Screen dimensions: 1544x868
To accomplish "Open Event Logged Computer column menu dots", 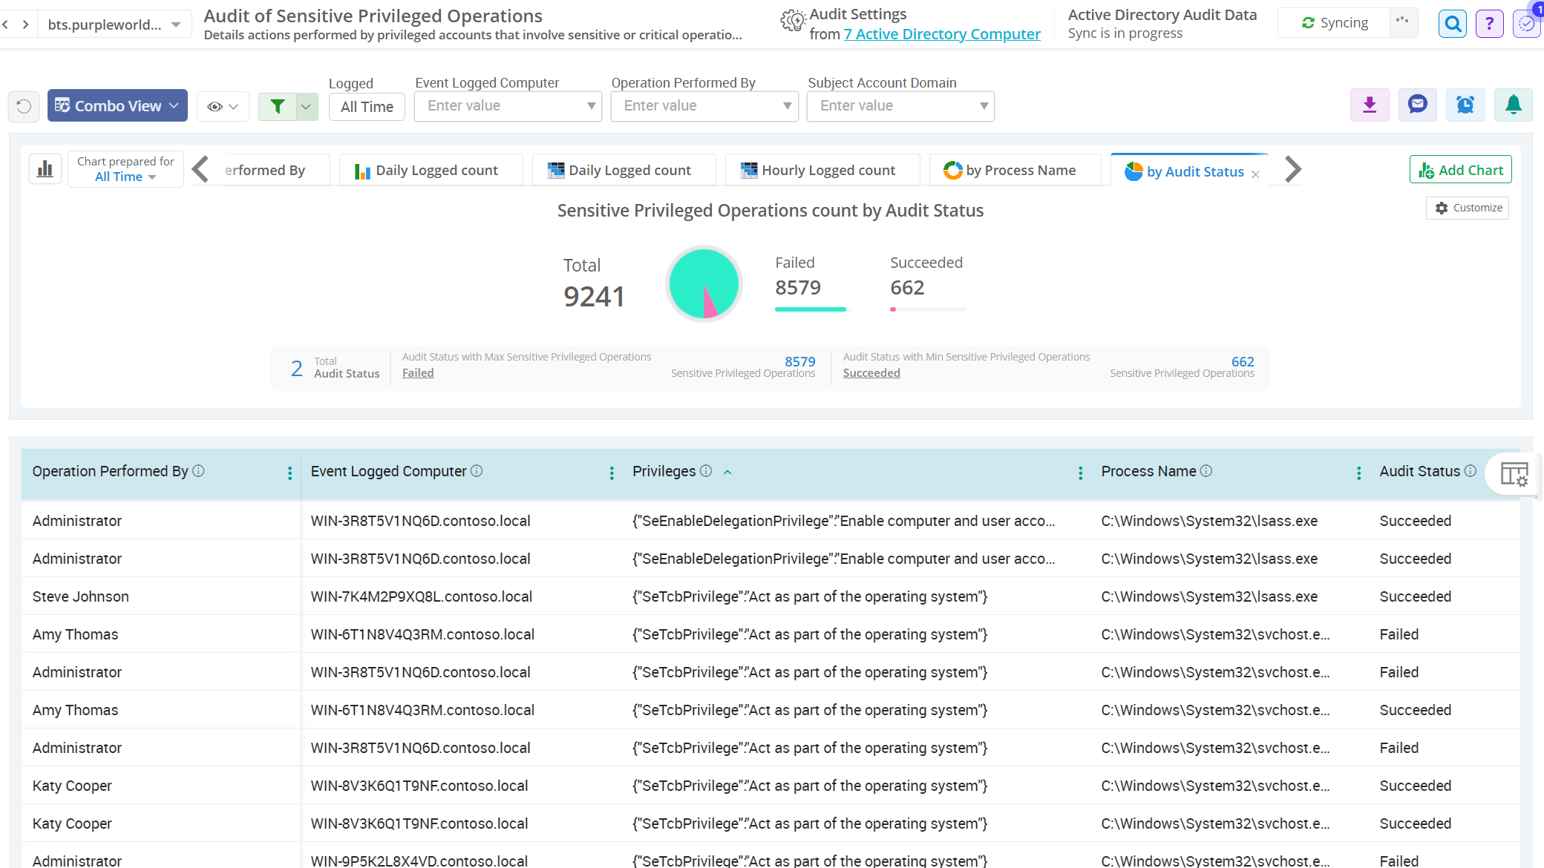I will click(612, 473).
